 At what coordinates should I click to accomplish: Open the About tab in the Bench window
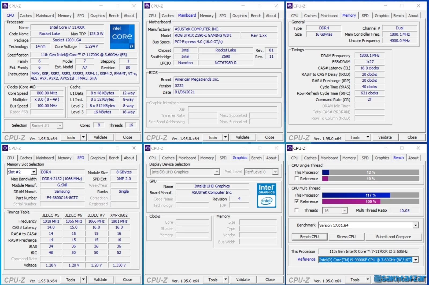[x=413, y=158]
